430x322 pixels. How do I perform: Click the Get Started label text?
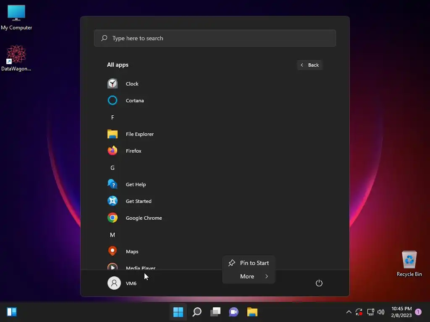click(139, 201)
